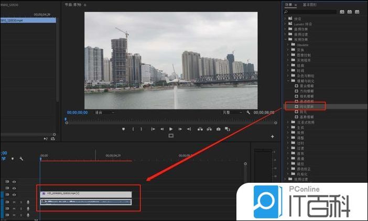Viewport: 368px width, 221px height.
Task: Add a marker in the Program monitor
Action: pyautogui.click(x=123, y=129)
